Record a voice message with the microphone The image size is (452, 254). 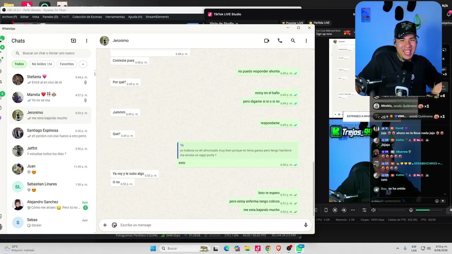point(306,225)
